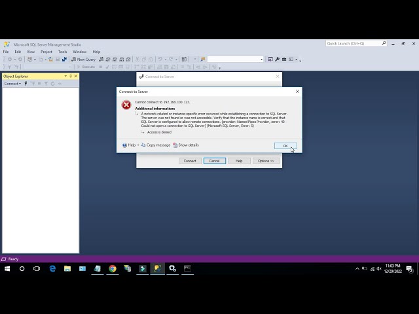The image size is (419, 314).
Task: Click the Activity Monitor icon in Object Explorer
Action: coord(60,84)
